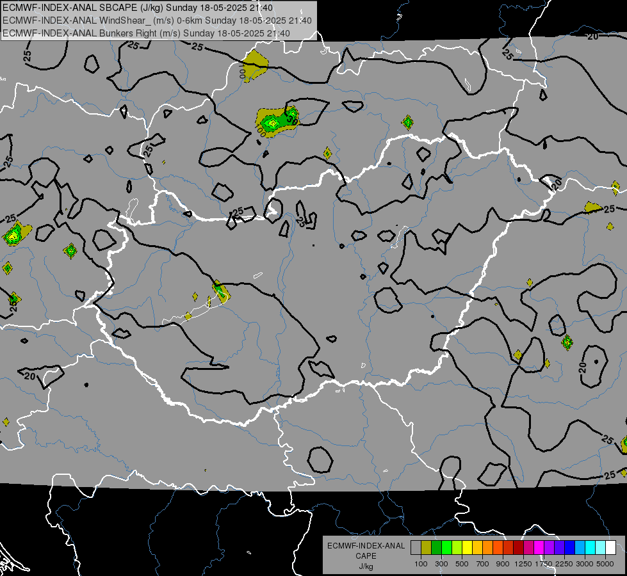This screenshot has width=627, height=576.
Task: Click the 3000 value under legend
Action: (x=585, y=564)
